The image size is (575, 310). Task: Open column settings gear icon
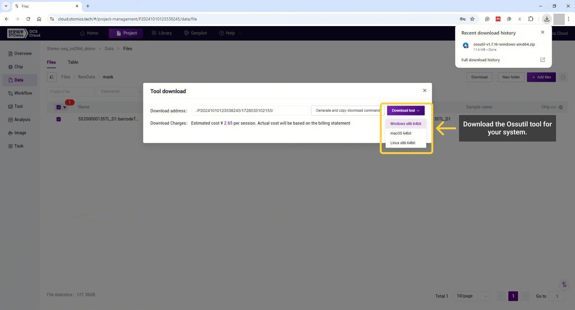(561, 107)
